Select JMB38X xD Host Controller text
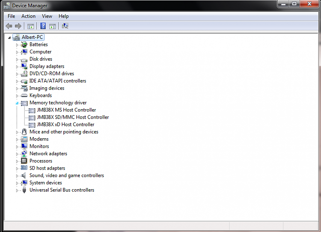The height and width of the screenshot is (232, 321). click(x=65, y=125)
